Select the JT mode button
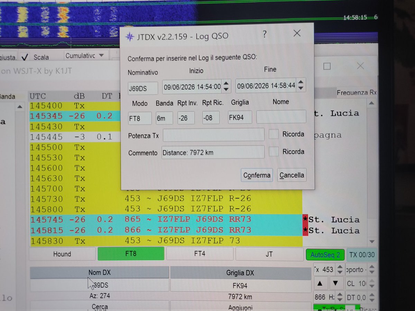Image resolution: width=415 pixels, height=311 pixels. pos(269,254)
